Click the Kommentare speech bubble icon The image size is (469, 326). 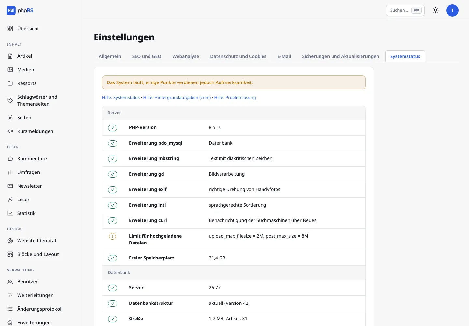click(10, 159)
